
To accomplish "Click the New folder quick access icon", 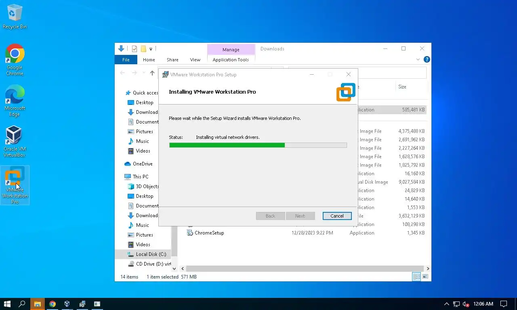I will point(143,49).
